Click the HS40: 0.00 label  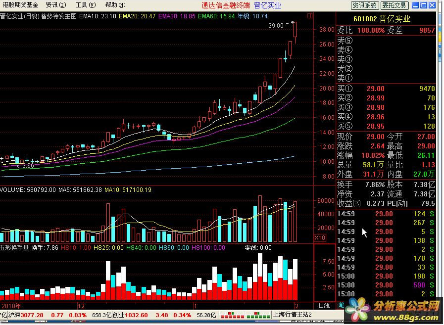pos(141,248)
